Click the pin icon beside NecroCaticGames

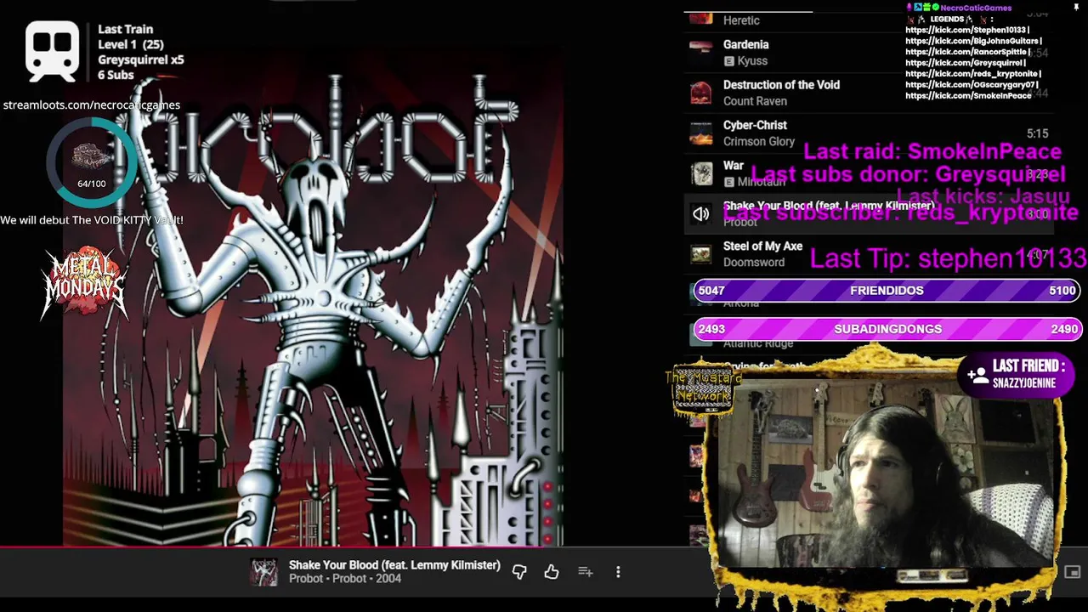(1076, 8)
